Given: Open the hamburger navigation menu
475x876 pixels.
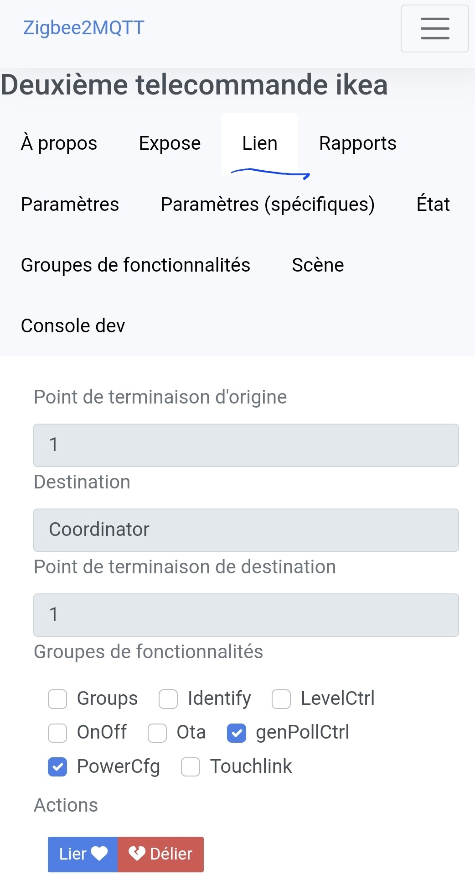Looking at the screenshot, I should tap(434, 28).
